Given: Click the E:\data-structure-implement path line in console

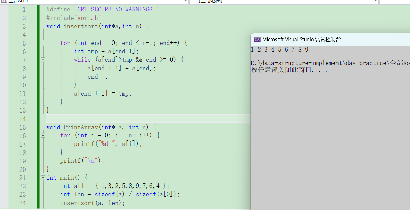Looking at the screenshot, I should click(330, 63).
